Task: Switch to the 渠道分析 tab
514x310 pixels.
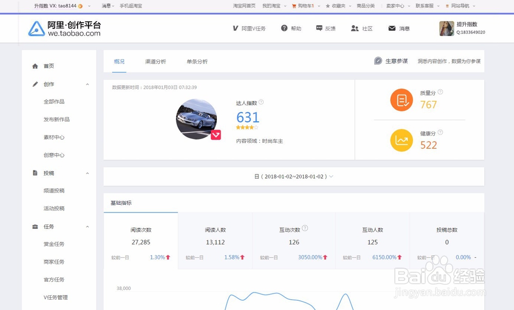Action: pos(155,61)
